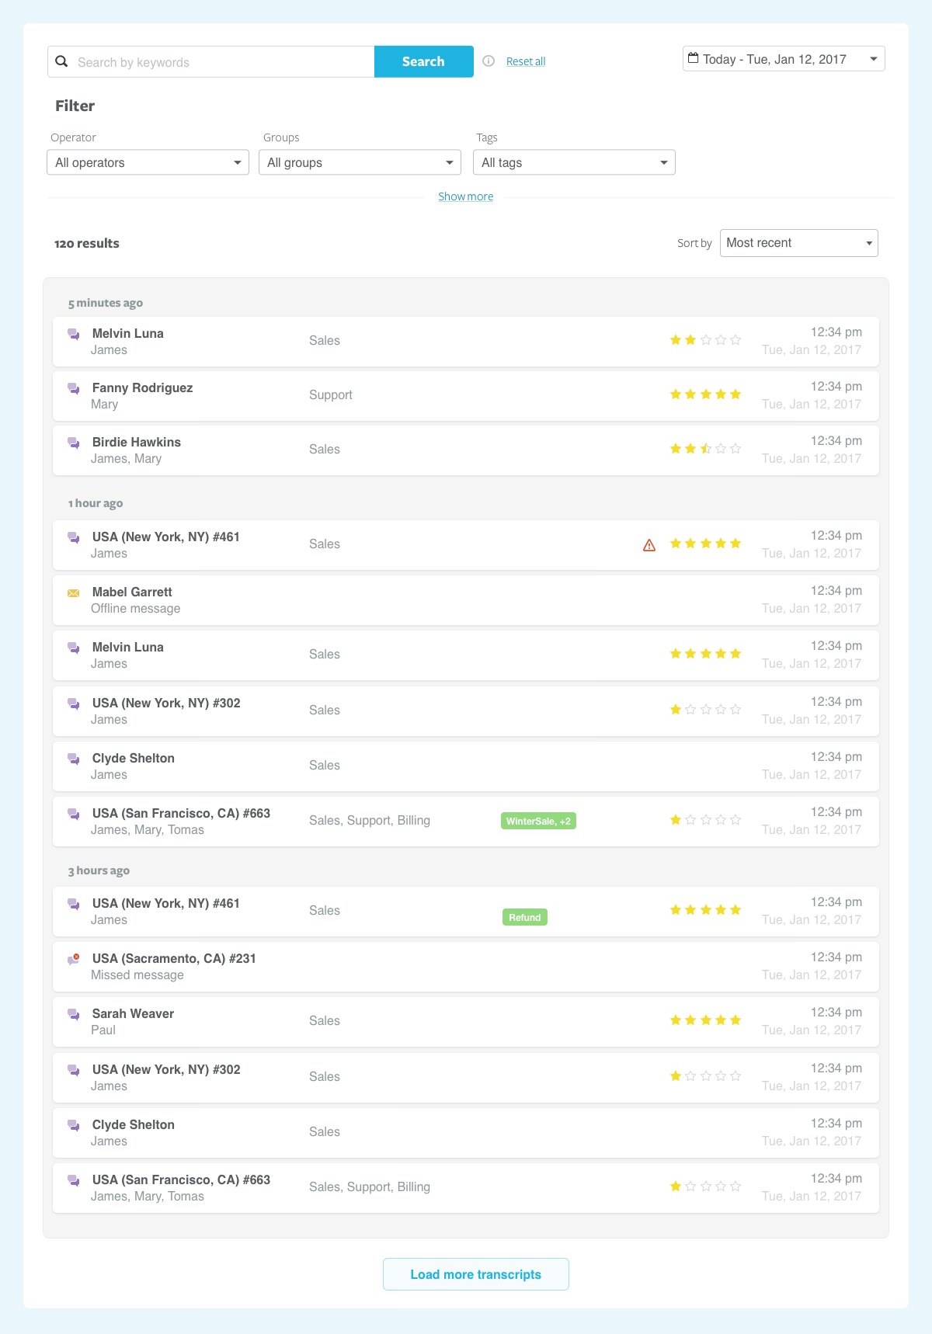Click the magnifying glass search icon
The width and height of the screenshot is (932, 1334).
click(61, 61)
